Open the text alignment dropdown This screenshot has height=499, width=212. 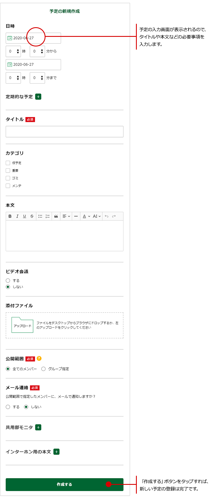pyautogui.click(x=66, y=216)
